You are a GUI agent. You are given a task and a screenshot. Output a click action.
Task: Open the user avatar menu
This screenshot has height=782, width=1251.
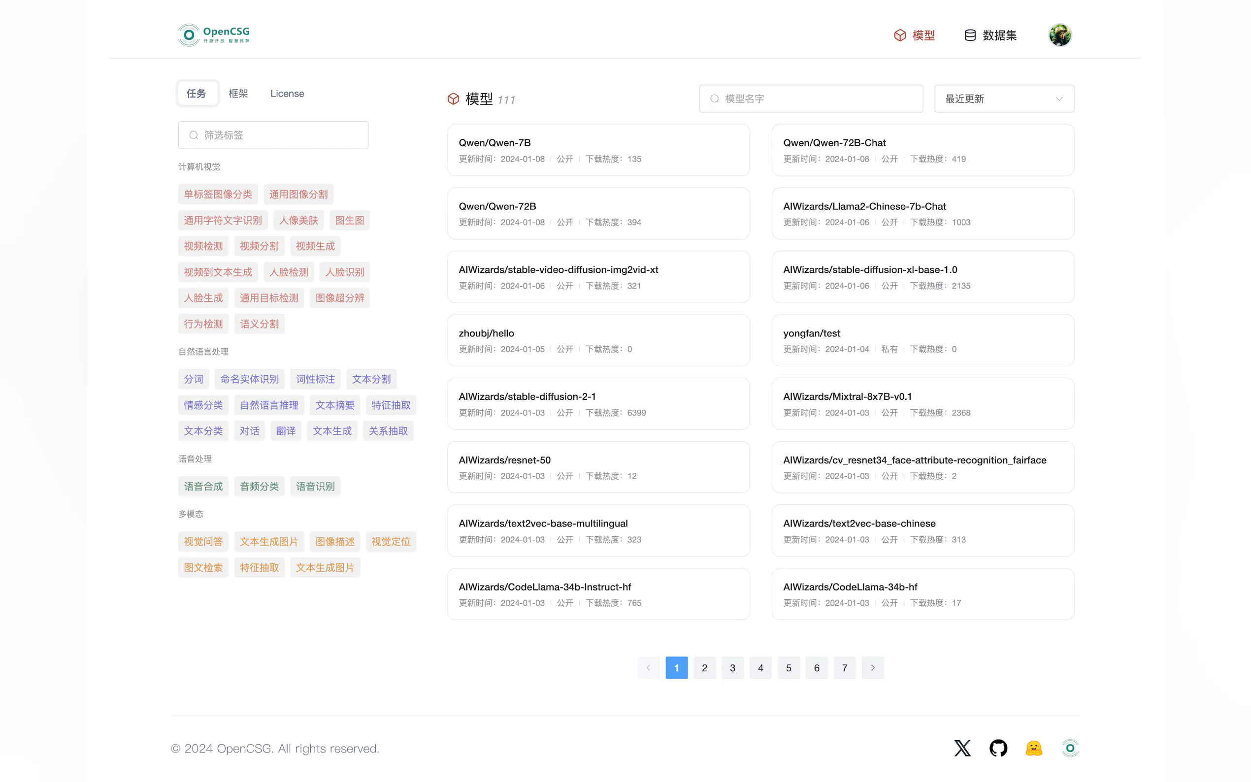1059,35
